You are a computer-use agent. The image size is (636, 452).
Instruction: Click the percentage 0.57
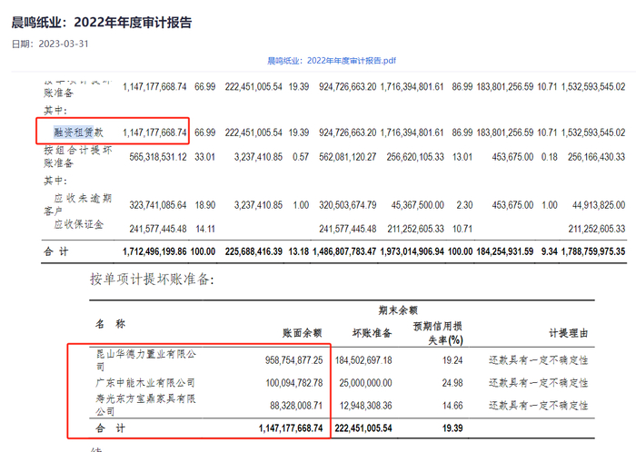301,157
